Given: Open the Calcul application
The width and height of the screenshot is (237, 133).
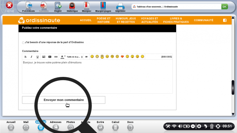Looking at the screenshot, I should coord(115,126).
